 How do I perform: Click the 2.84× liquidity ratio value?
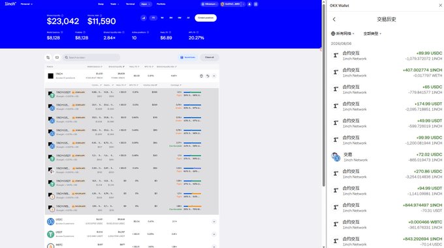109,38
